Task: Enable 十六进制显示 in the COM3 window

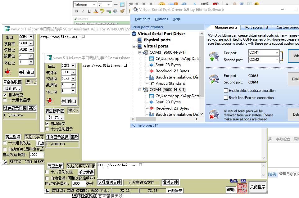Action: (x=47, y=129)
